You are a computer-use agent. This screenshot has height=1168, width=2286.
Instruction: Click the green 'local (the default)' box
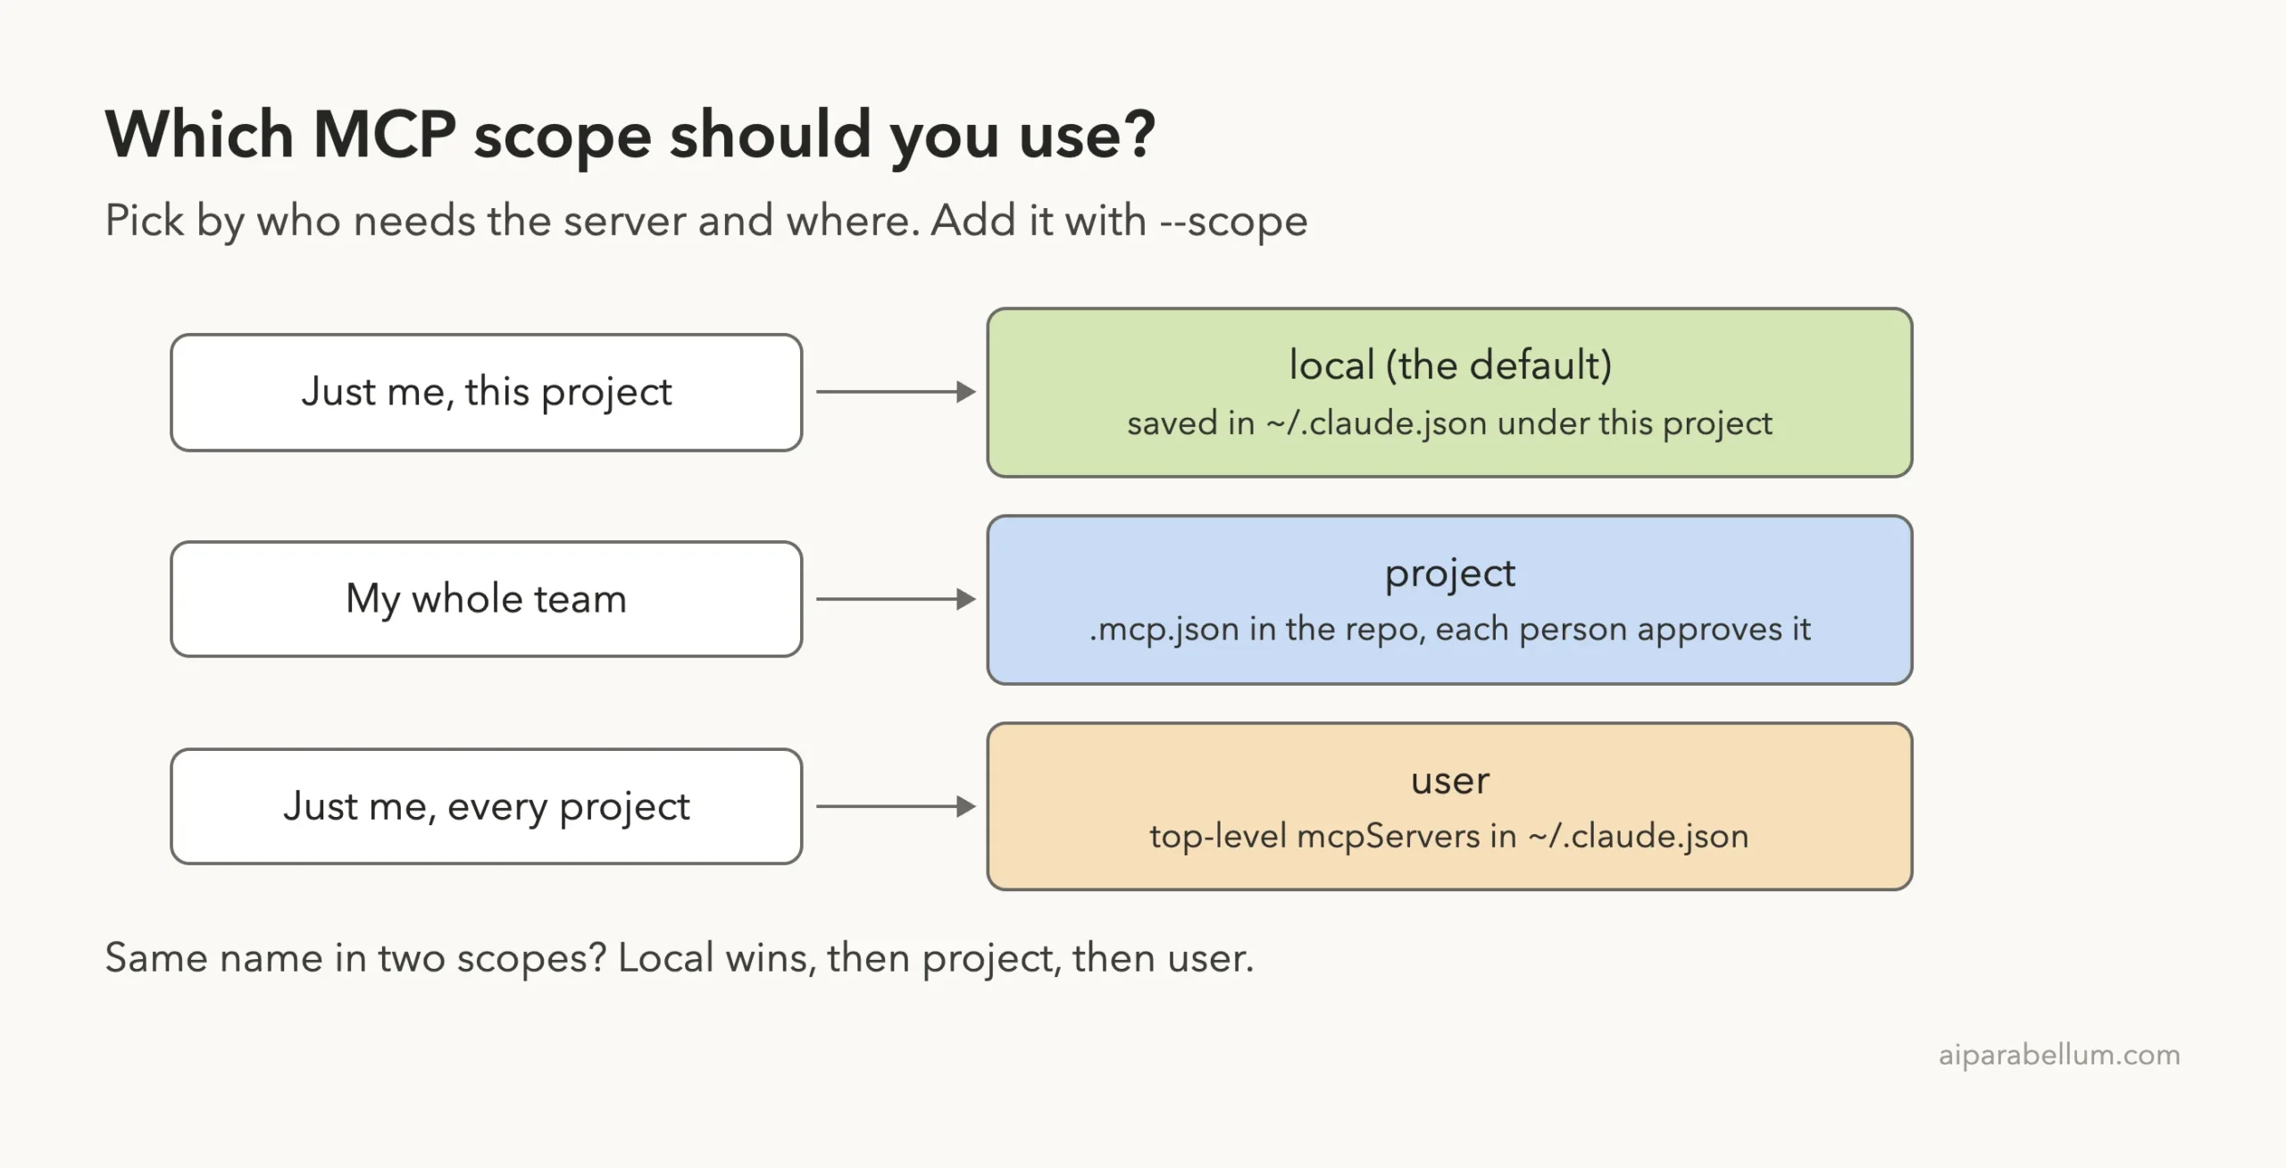(x=1449, y=393)
